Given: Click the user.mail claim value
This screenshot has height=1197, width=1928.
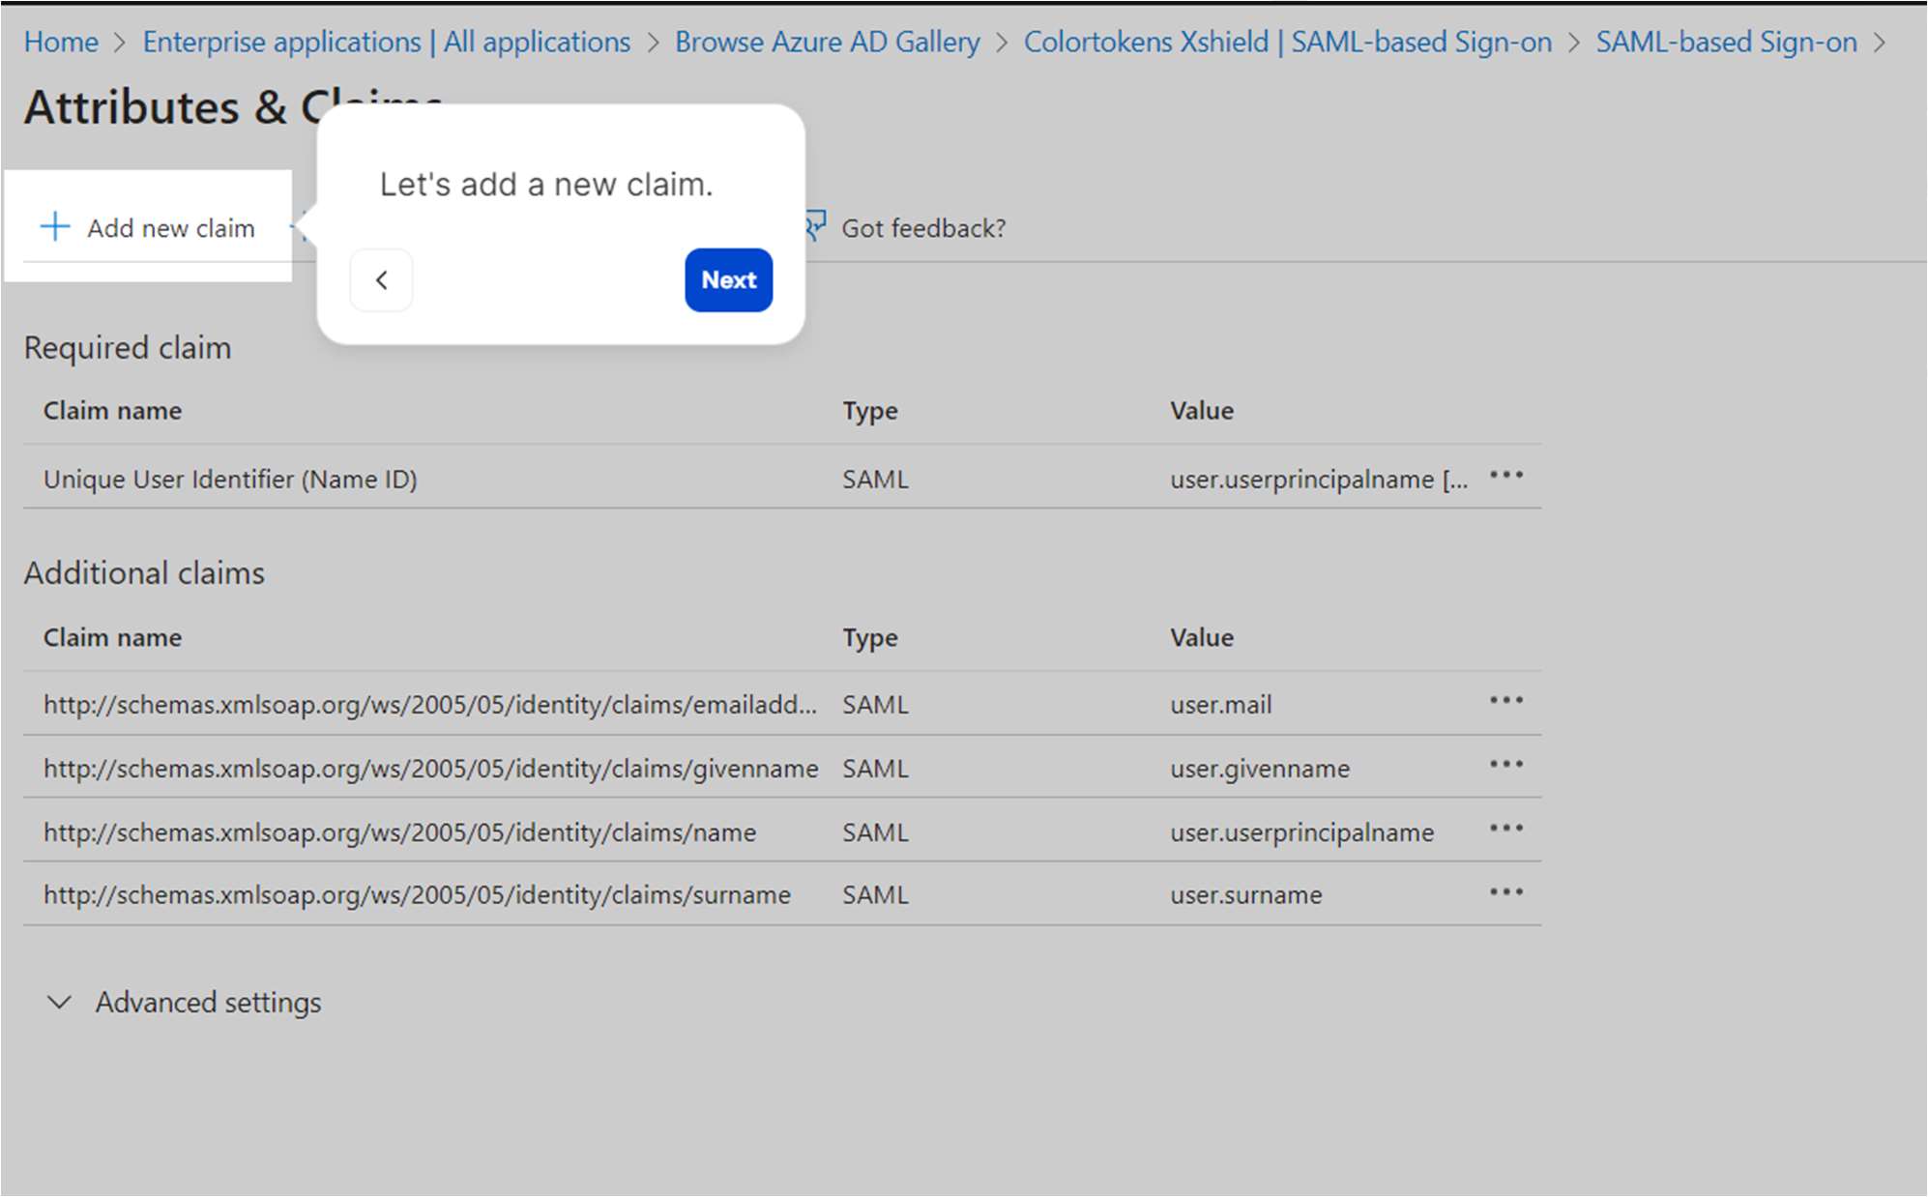Looking at the screenshot, I should (1219, 704).
